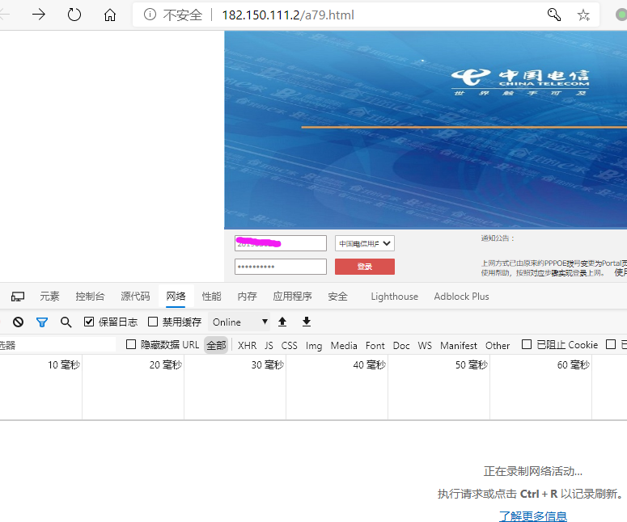Toggle Preserve log checkbox (保留日志)
The width and height of the screenshot is (627, 522).
(89, 322)
